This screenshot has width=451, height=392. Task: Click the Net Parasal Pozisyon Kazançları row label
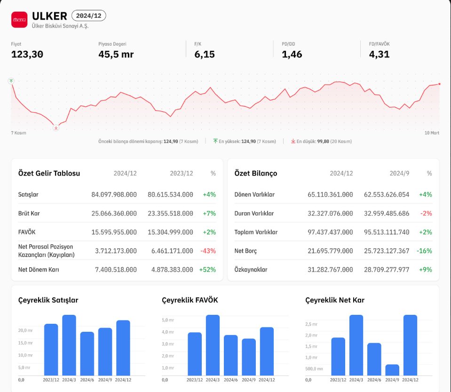click(46, 251)
